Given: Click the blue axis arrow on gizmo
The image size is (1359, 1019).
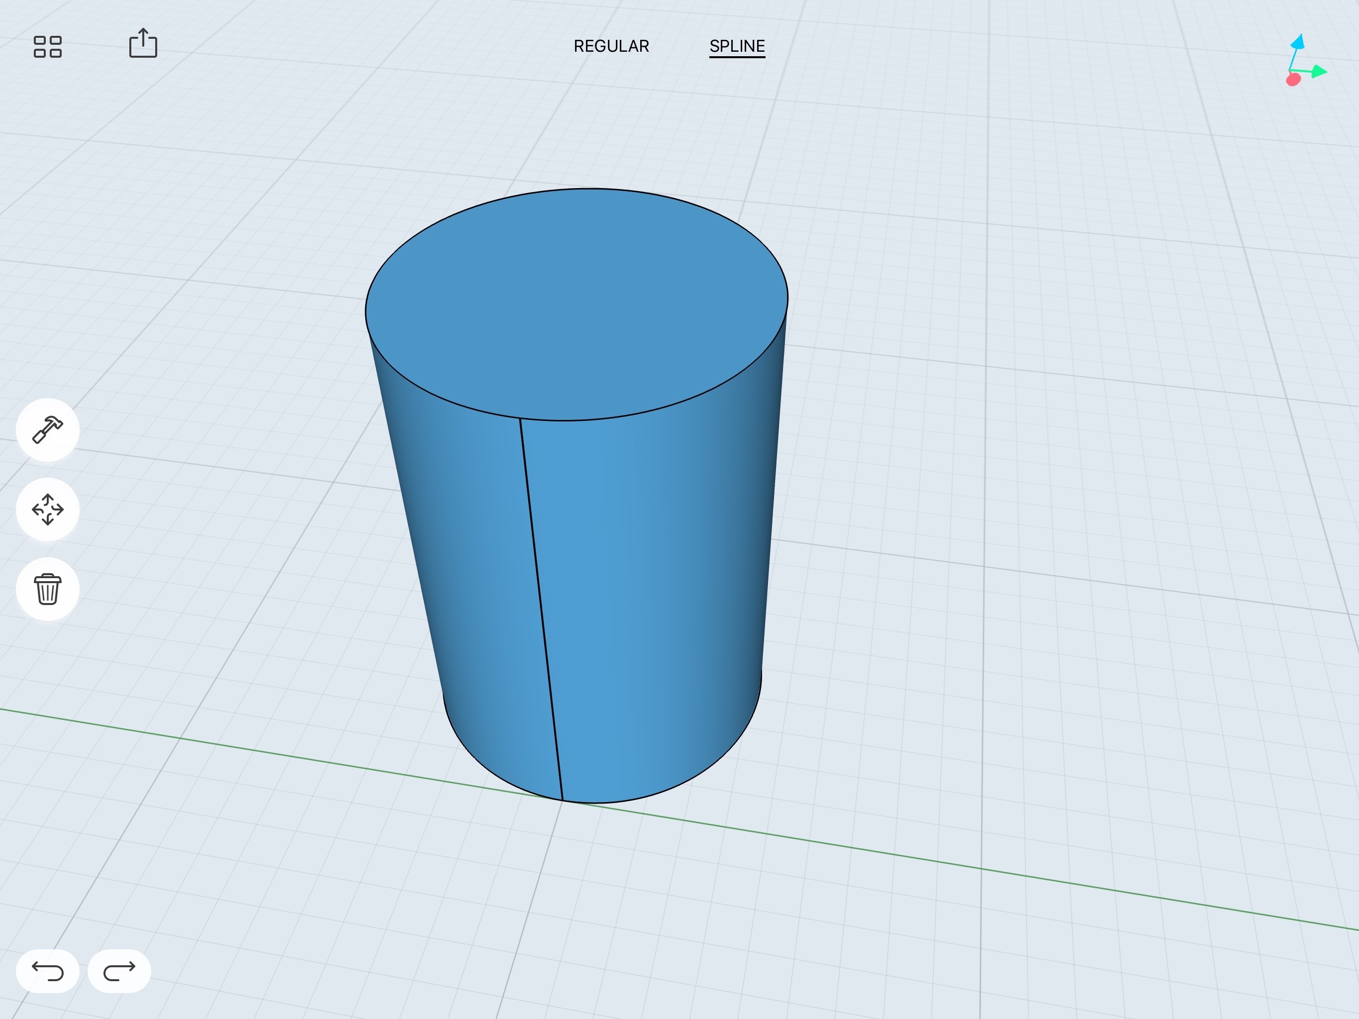Looking at the screenshot, I should tap(1298, 42).
